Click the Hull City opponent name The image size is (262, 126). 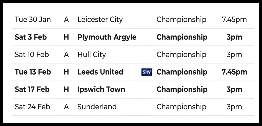(x=92, y=55)
